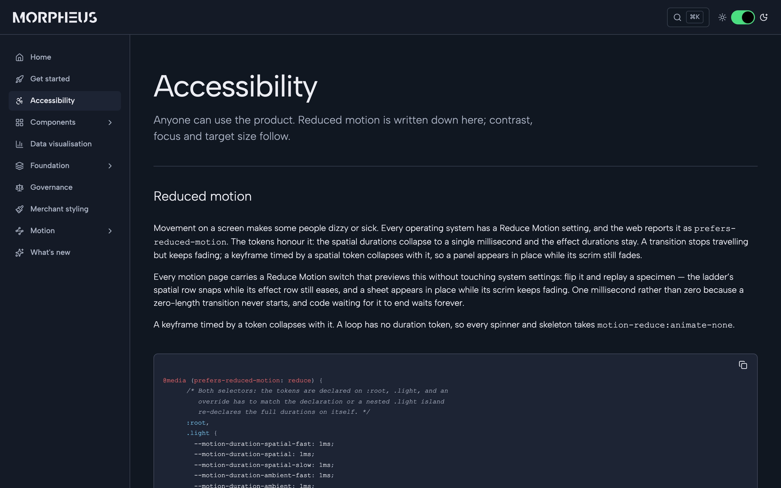Viewport: 781px width, 488px height.
Task: Click the Merchant styling brush icon
Action: [x=19, y=209]
